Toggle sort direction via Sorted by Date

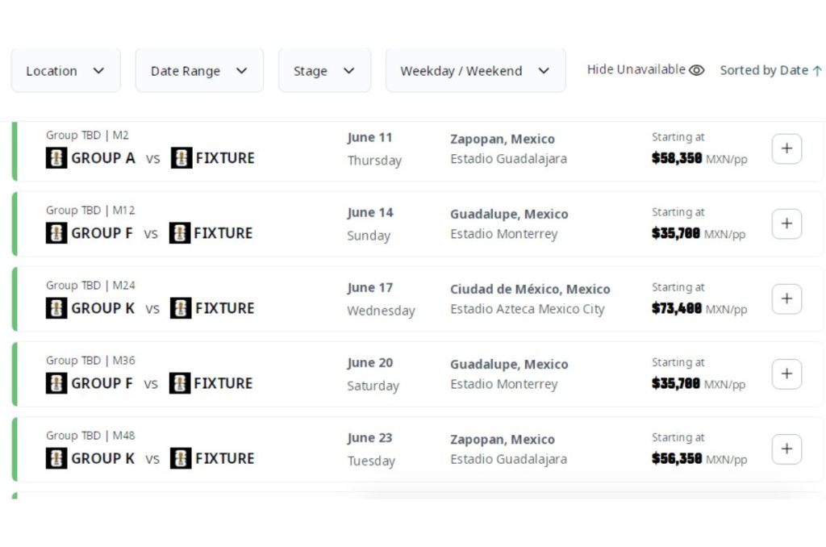click(770, 70)
